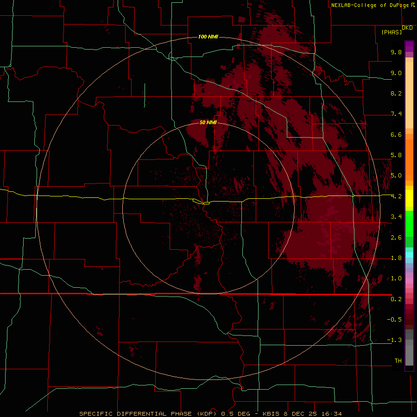Click the 8.2 scale label
This screenshot has width=417, height=417.
[396, 93]
